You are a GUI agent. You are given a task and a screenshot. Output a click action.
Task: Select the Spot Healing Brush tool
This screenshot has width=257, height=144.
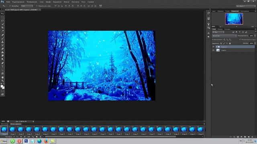click(2, 35)
